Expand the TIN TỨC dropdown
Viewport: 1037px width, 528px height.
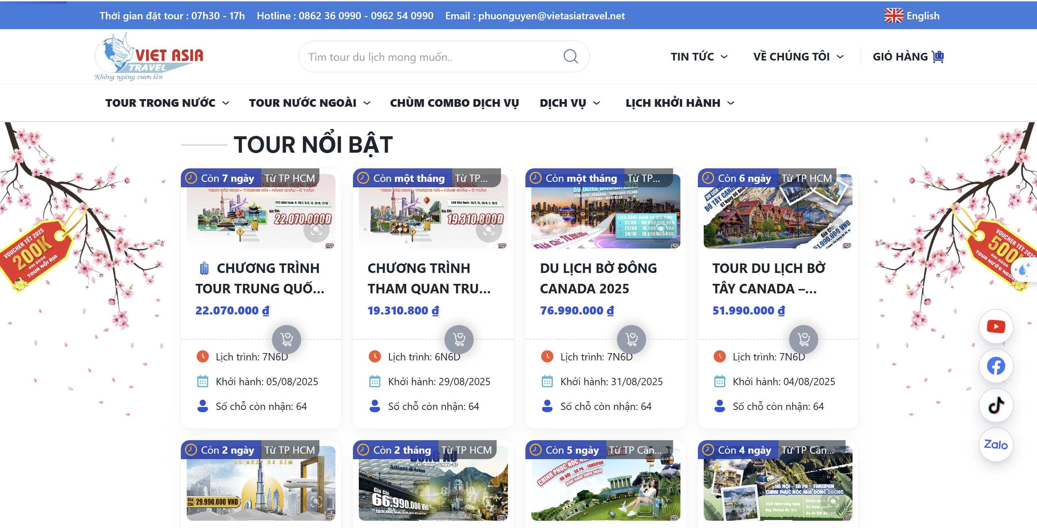699,57
